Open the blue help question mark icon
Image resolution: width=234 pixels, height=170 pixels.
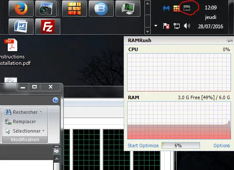tap(56, 100)
